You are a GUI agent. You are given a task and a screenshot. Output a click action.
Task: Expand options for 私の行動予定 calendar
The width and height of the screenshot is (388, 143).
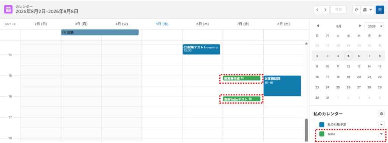pos(381,124)
